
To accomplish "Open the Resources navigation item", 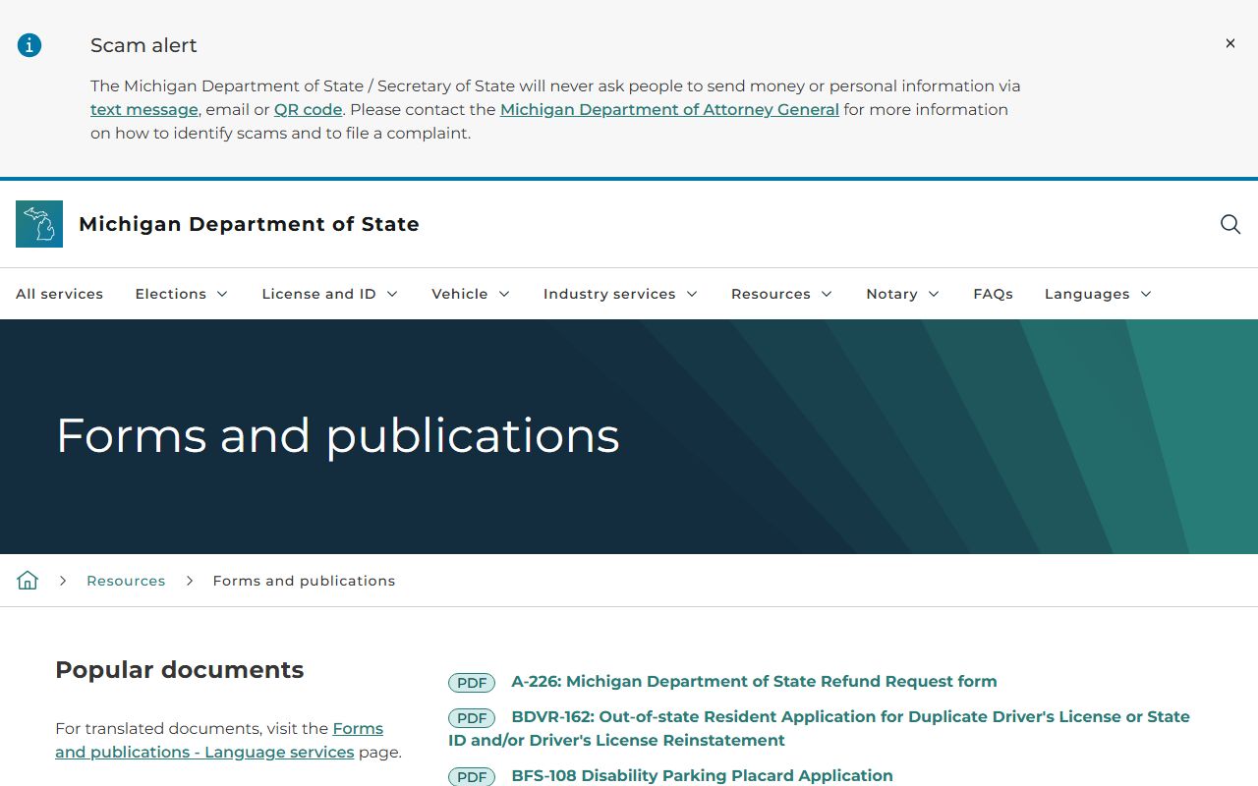I will (x=771, y=294).
